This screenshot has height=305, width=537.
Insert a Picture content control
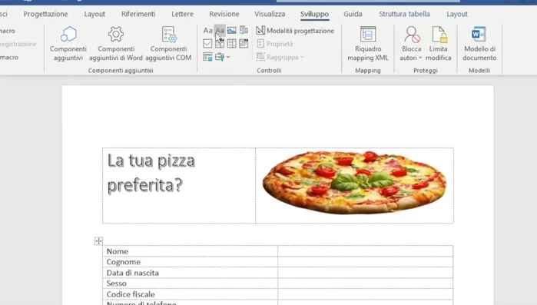coord(231,31)
